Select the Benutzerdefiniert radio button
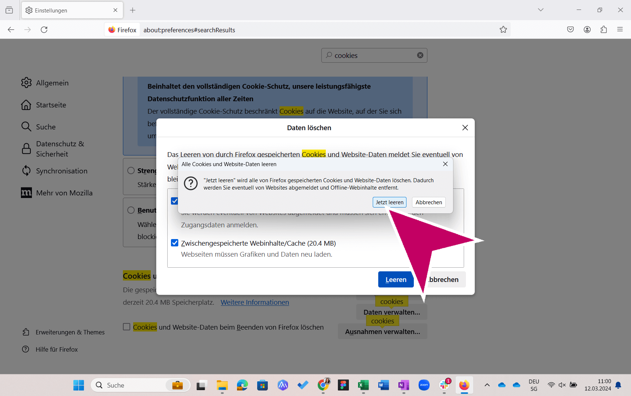 click(131, 210)
